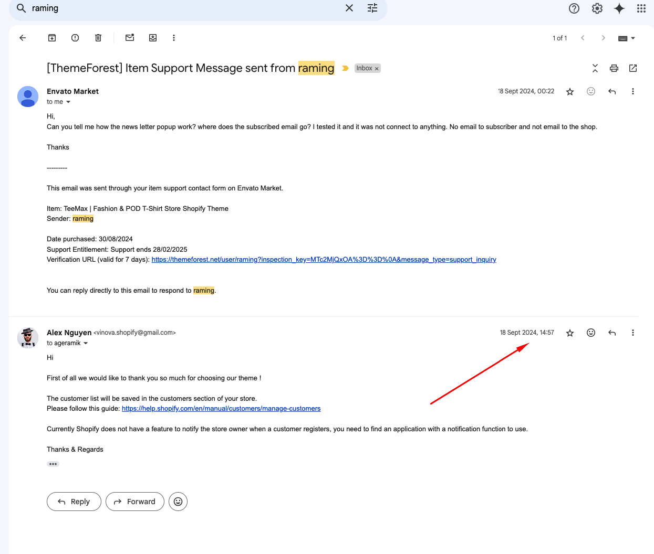The height and width of the screenshot is (554, 654).
Task: Archive this conversation
Action: click(x=52, y=38)
